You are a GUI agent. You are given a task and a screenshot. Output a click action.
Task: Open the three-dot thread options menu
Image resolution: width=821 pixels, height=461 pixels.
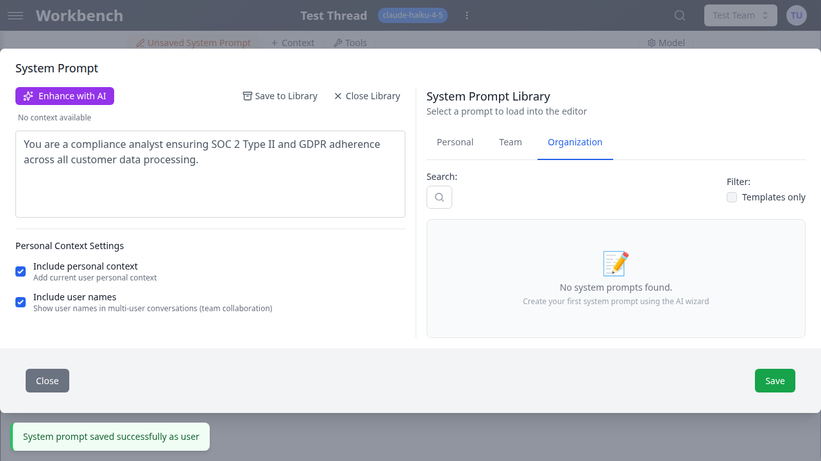point(467,15)
